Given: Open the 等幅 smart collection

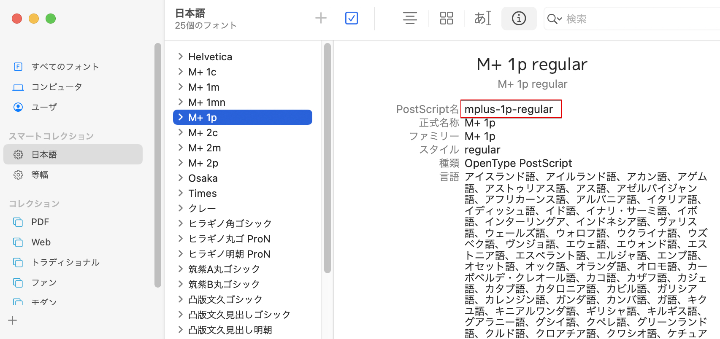Looking at the screenshot, I should pos(73,175).
